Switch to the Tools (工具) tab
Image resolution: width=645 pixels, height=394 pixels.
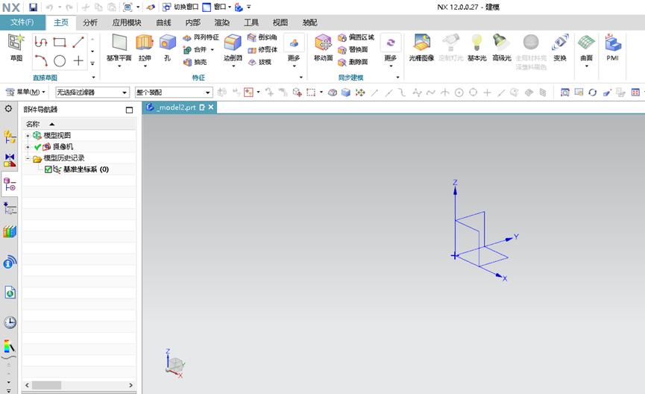tap(251, 22)
